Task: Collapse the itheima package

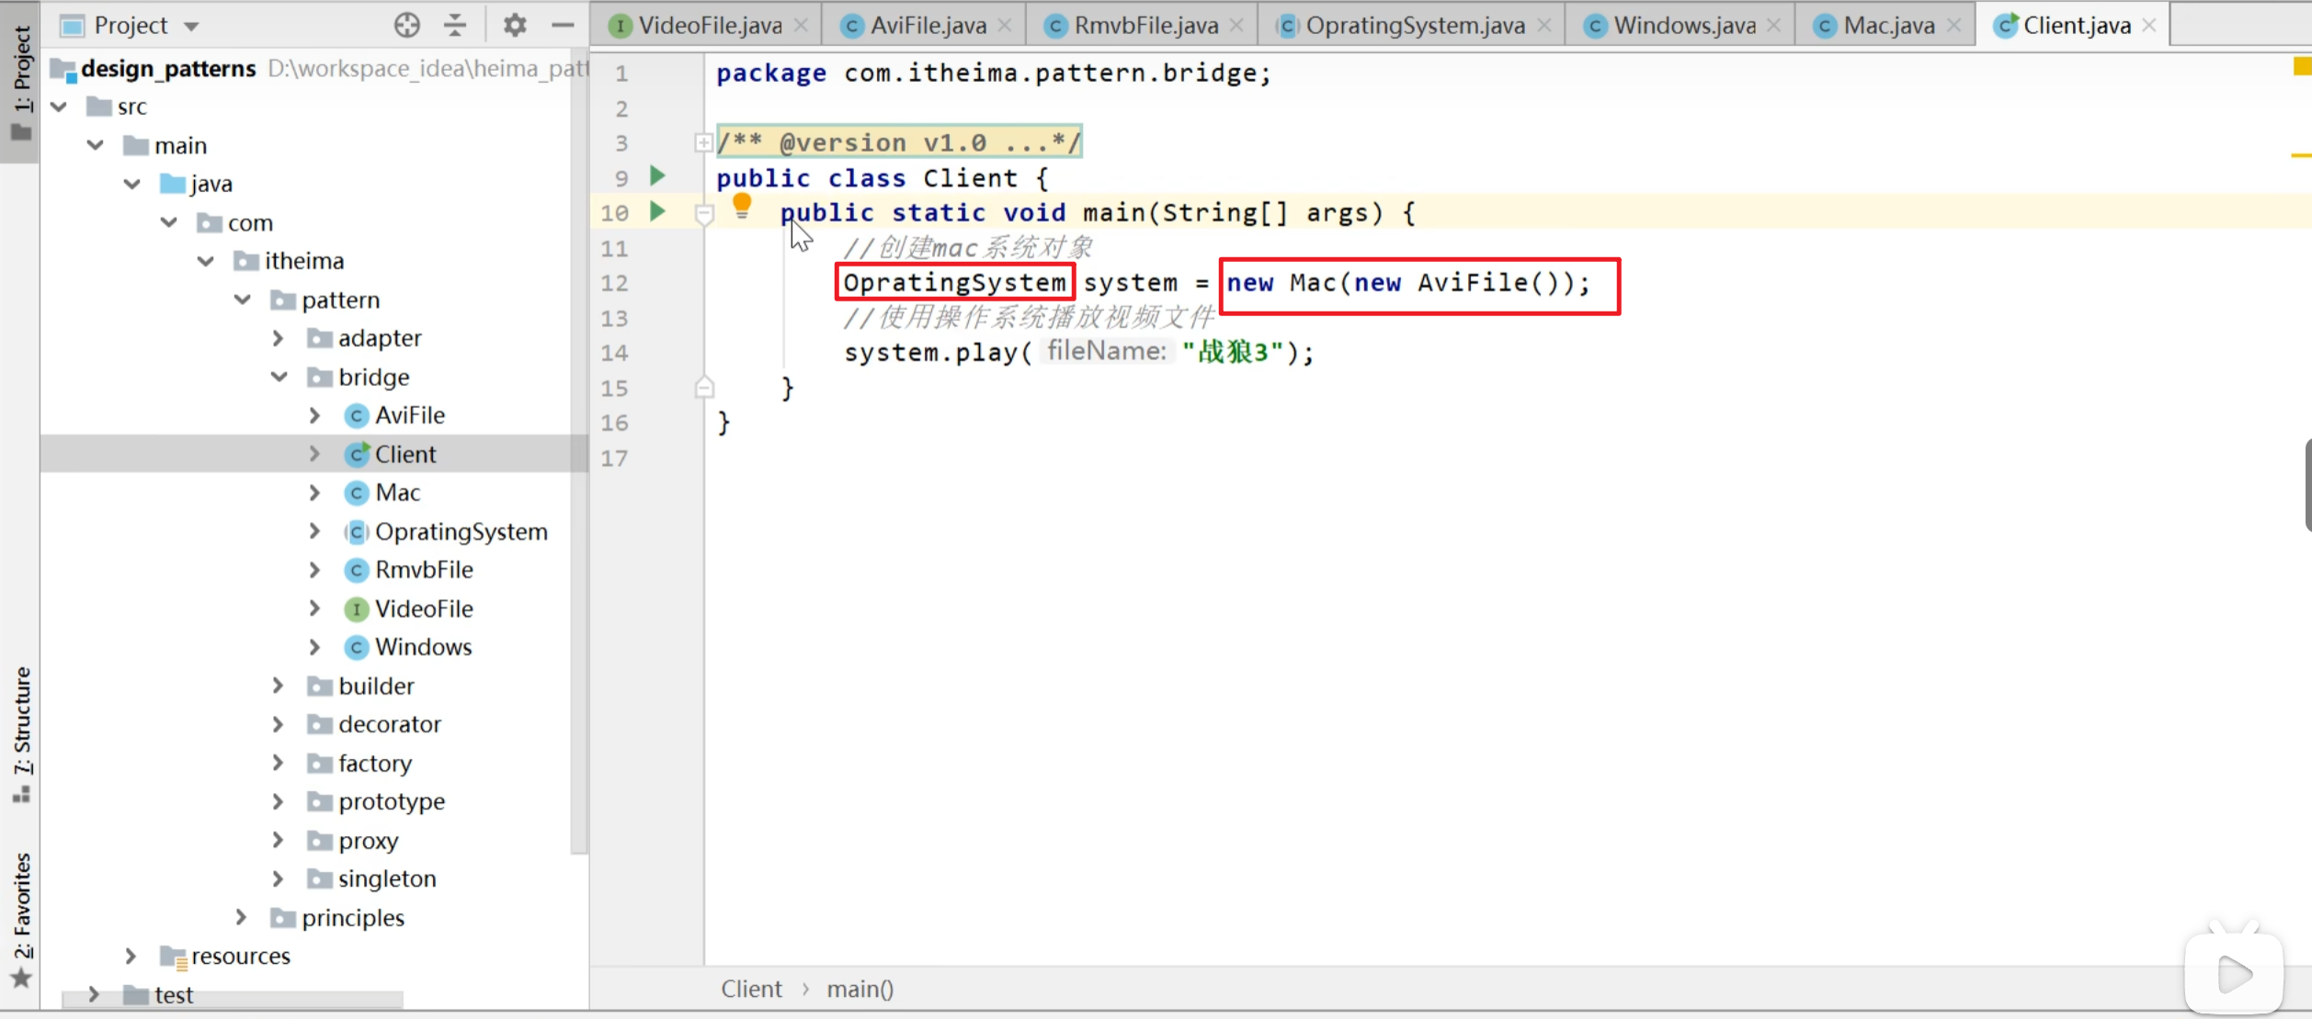Action: point(206,261)
